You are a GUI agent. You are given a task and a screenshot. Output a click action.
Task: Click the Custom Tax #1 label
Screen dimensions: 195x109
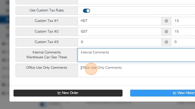tap(47, 21)
